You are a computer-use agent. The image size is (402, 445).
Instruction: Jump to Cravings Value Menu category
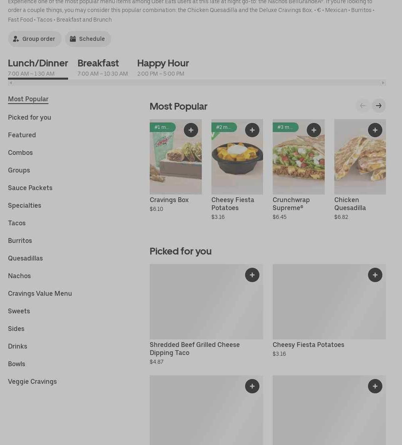point(40,293)
